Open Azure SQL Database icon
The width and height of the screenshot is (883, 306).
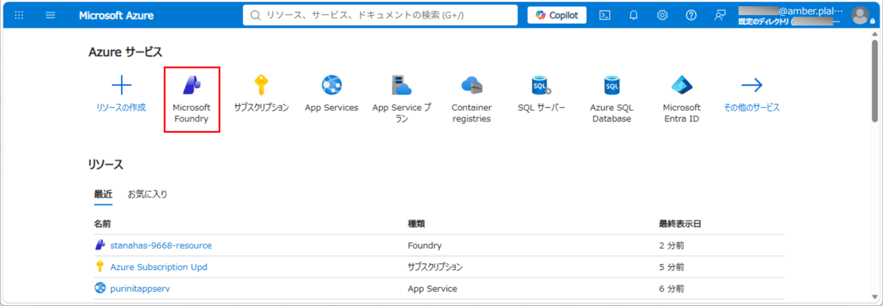tap(611, 85)
